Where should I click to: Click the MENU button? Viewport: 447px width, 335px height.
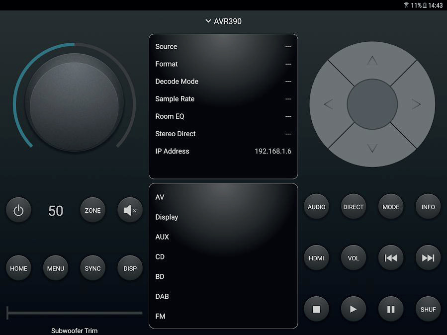coord(56,268)
